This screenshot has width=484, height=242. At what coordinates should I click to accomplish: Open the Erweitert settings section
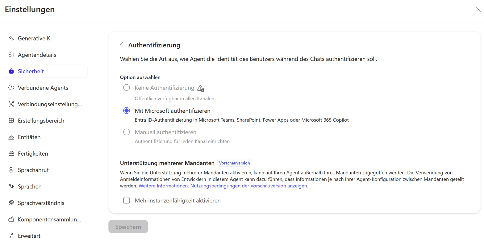[x=45, y=236]
